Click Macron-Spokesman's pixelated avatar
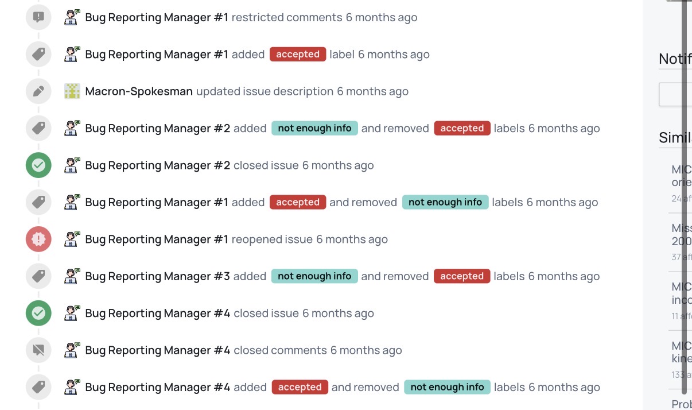The image size is (692, 410). tap(72, 91)
